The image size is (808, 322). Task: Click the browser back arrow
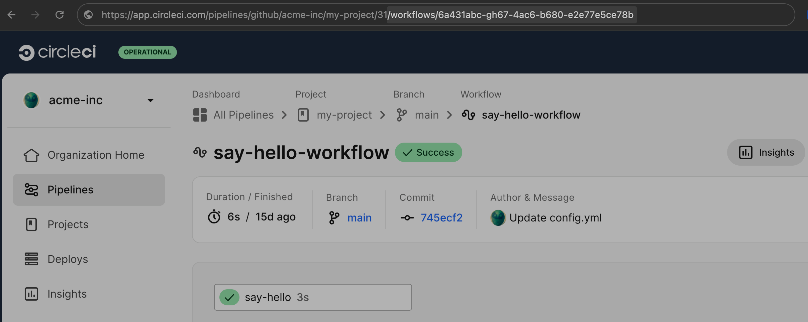point(12,15)
